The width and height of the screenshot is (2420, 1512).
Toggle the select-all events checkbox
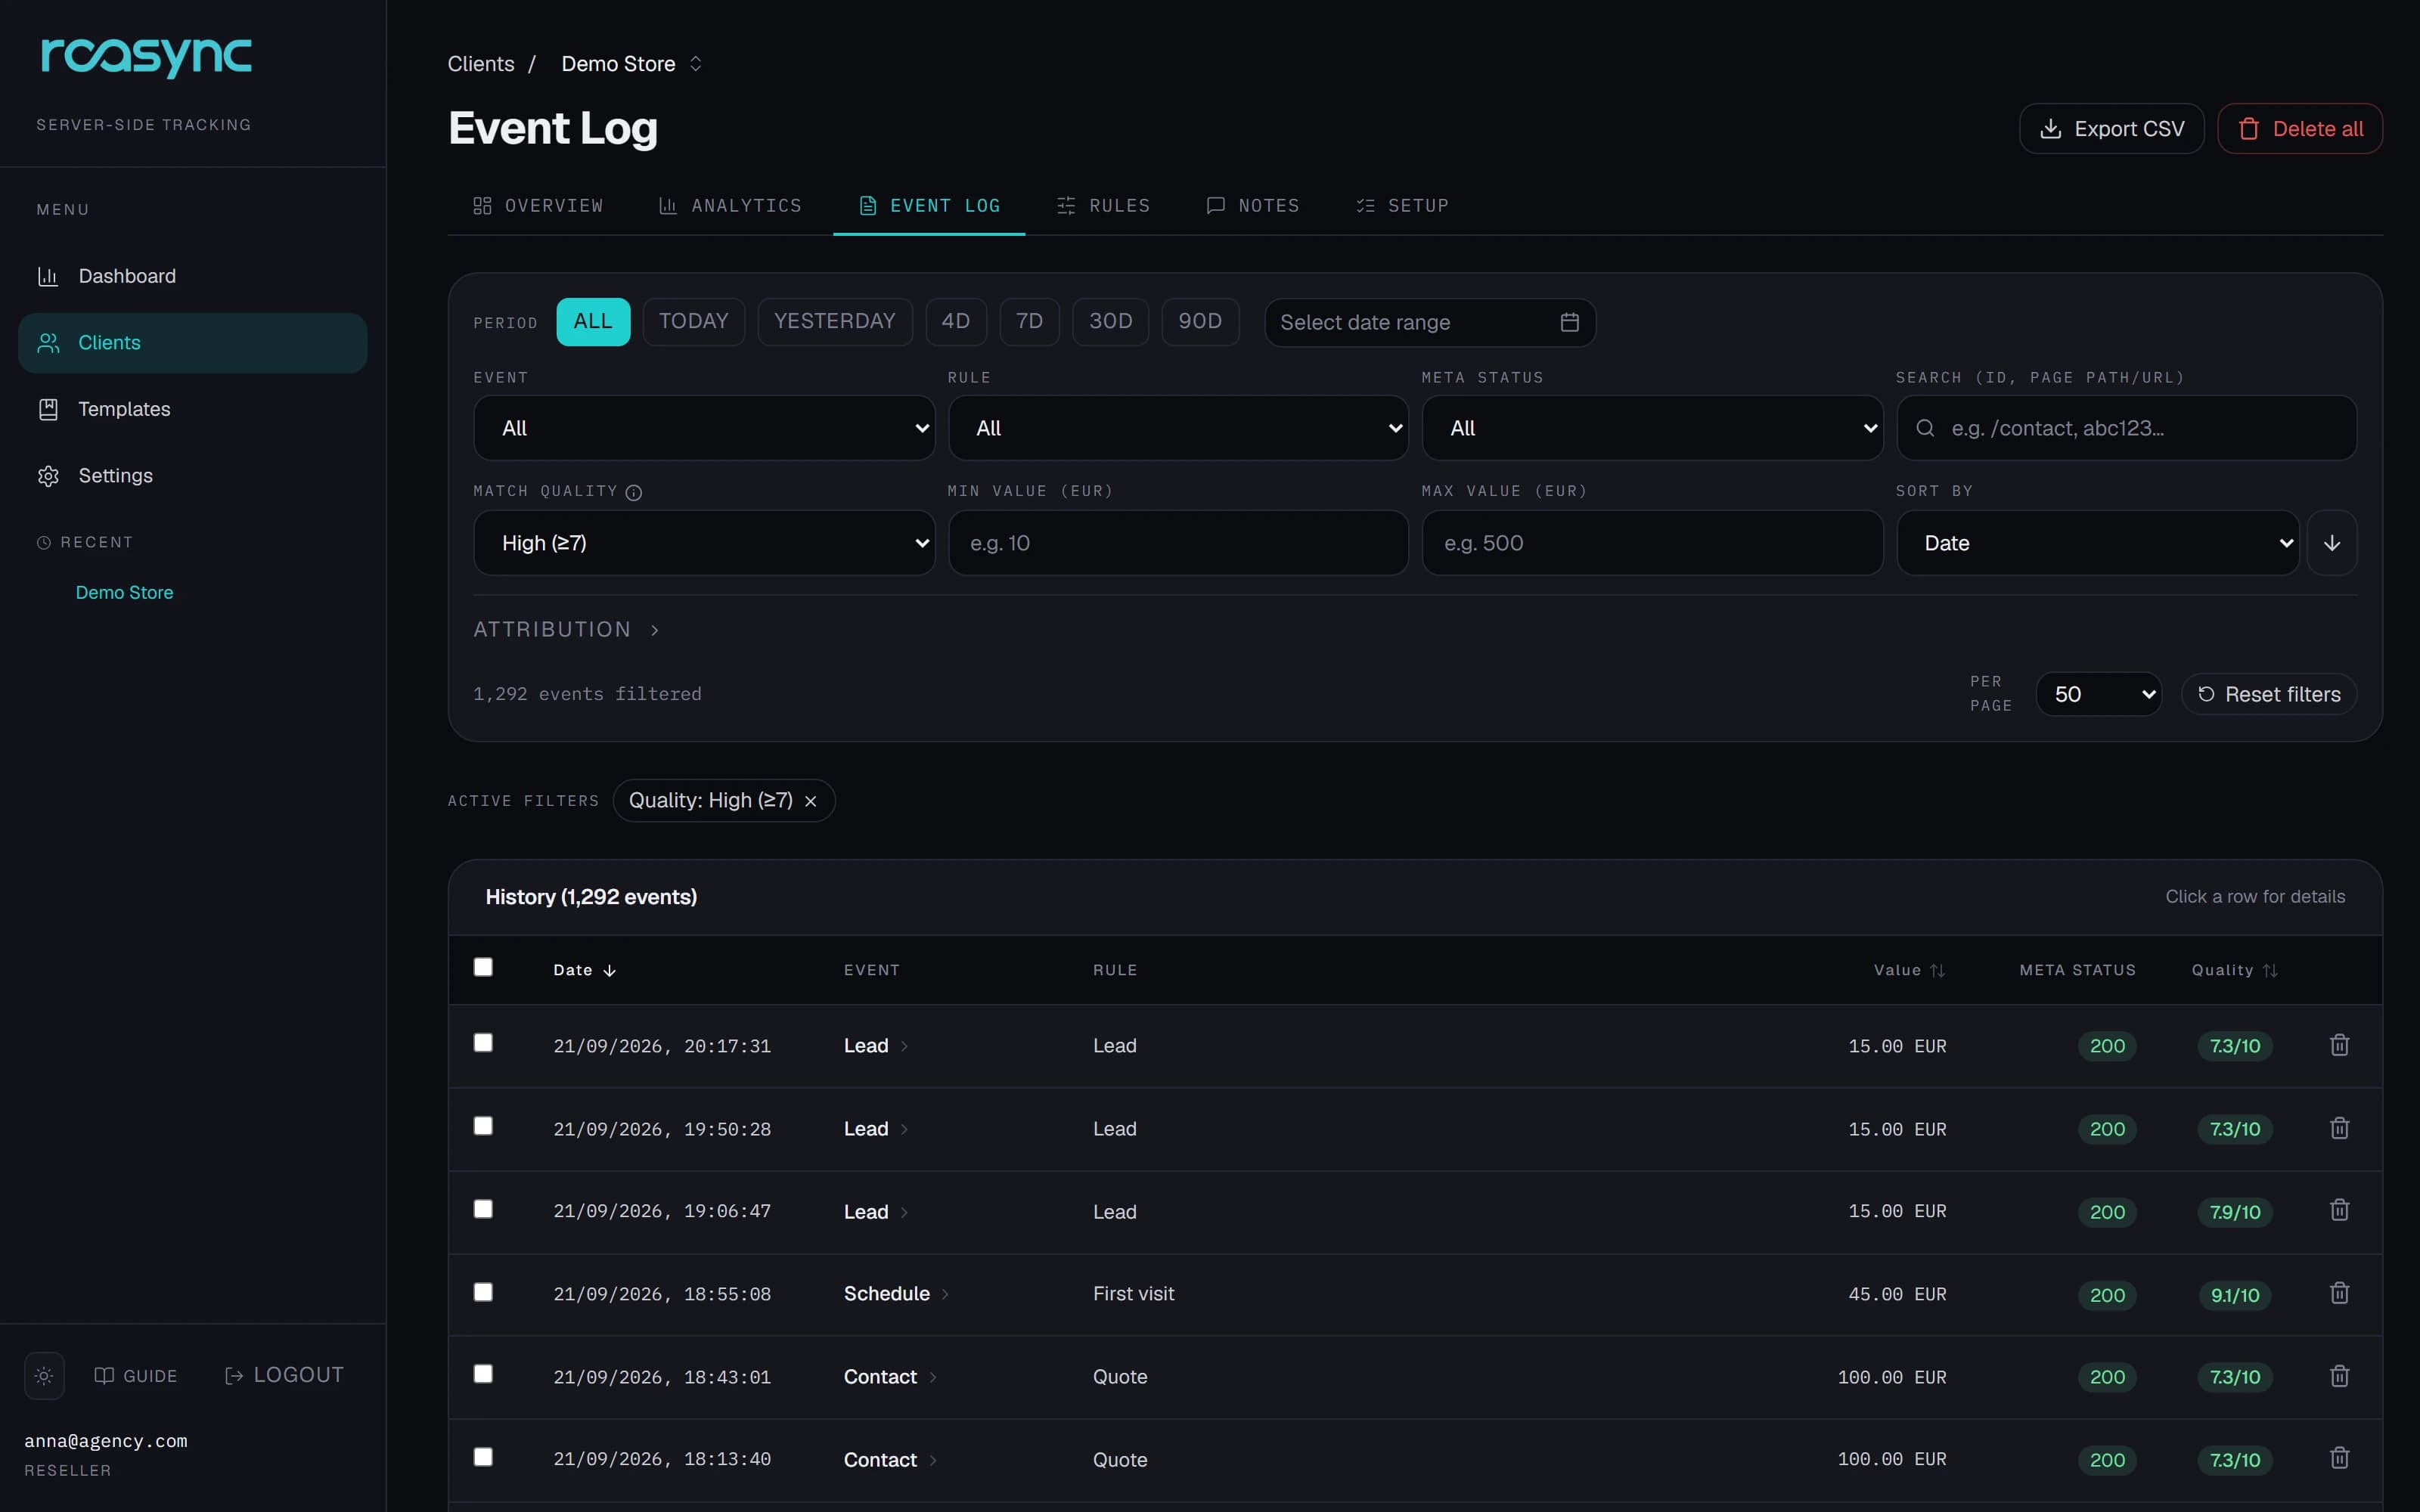point(483,967)
